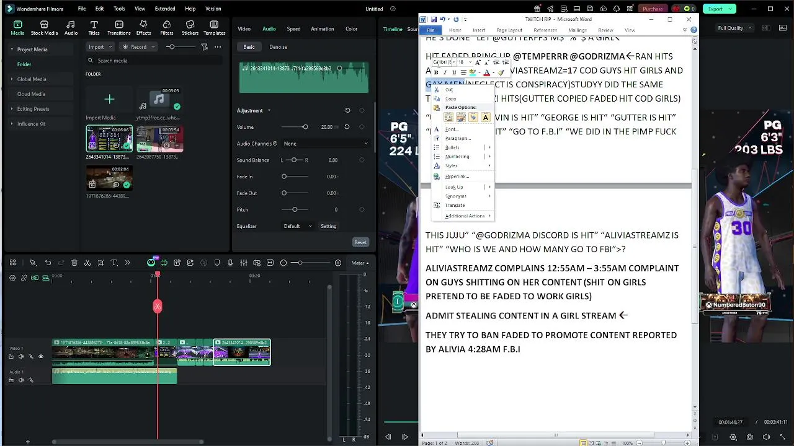This screenshot has height=446, width=794.
Task: Open the Stock Media library
Action: (44, 28)
